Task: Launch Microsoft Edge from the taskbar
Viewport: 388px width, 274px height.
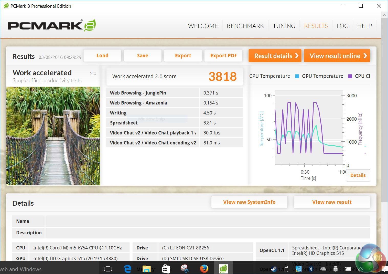Action: (x=127, y=269)
